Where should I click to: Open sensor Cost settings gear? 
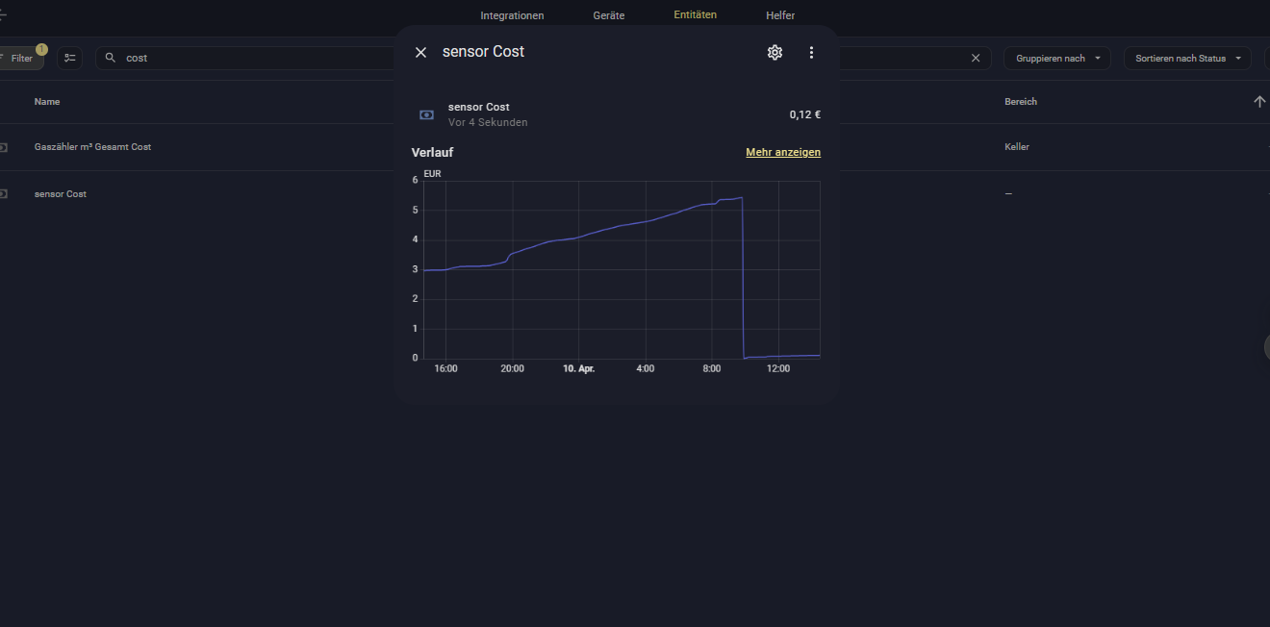(x=775, y=52)
